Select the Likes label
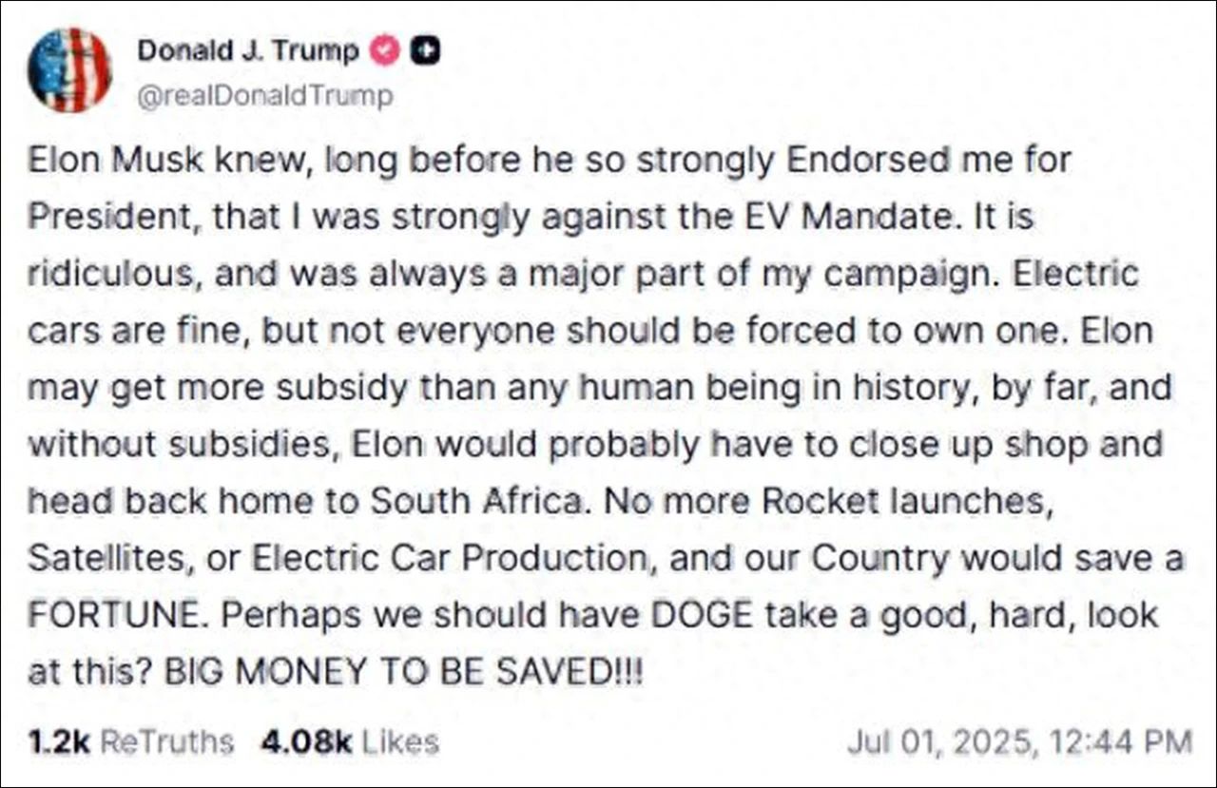 398,741
